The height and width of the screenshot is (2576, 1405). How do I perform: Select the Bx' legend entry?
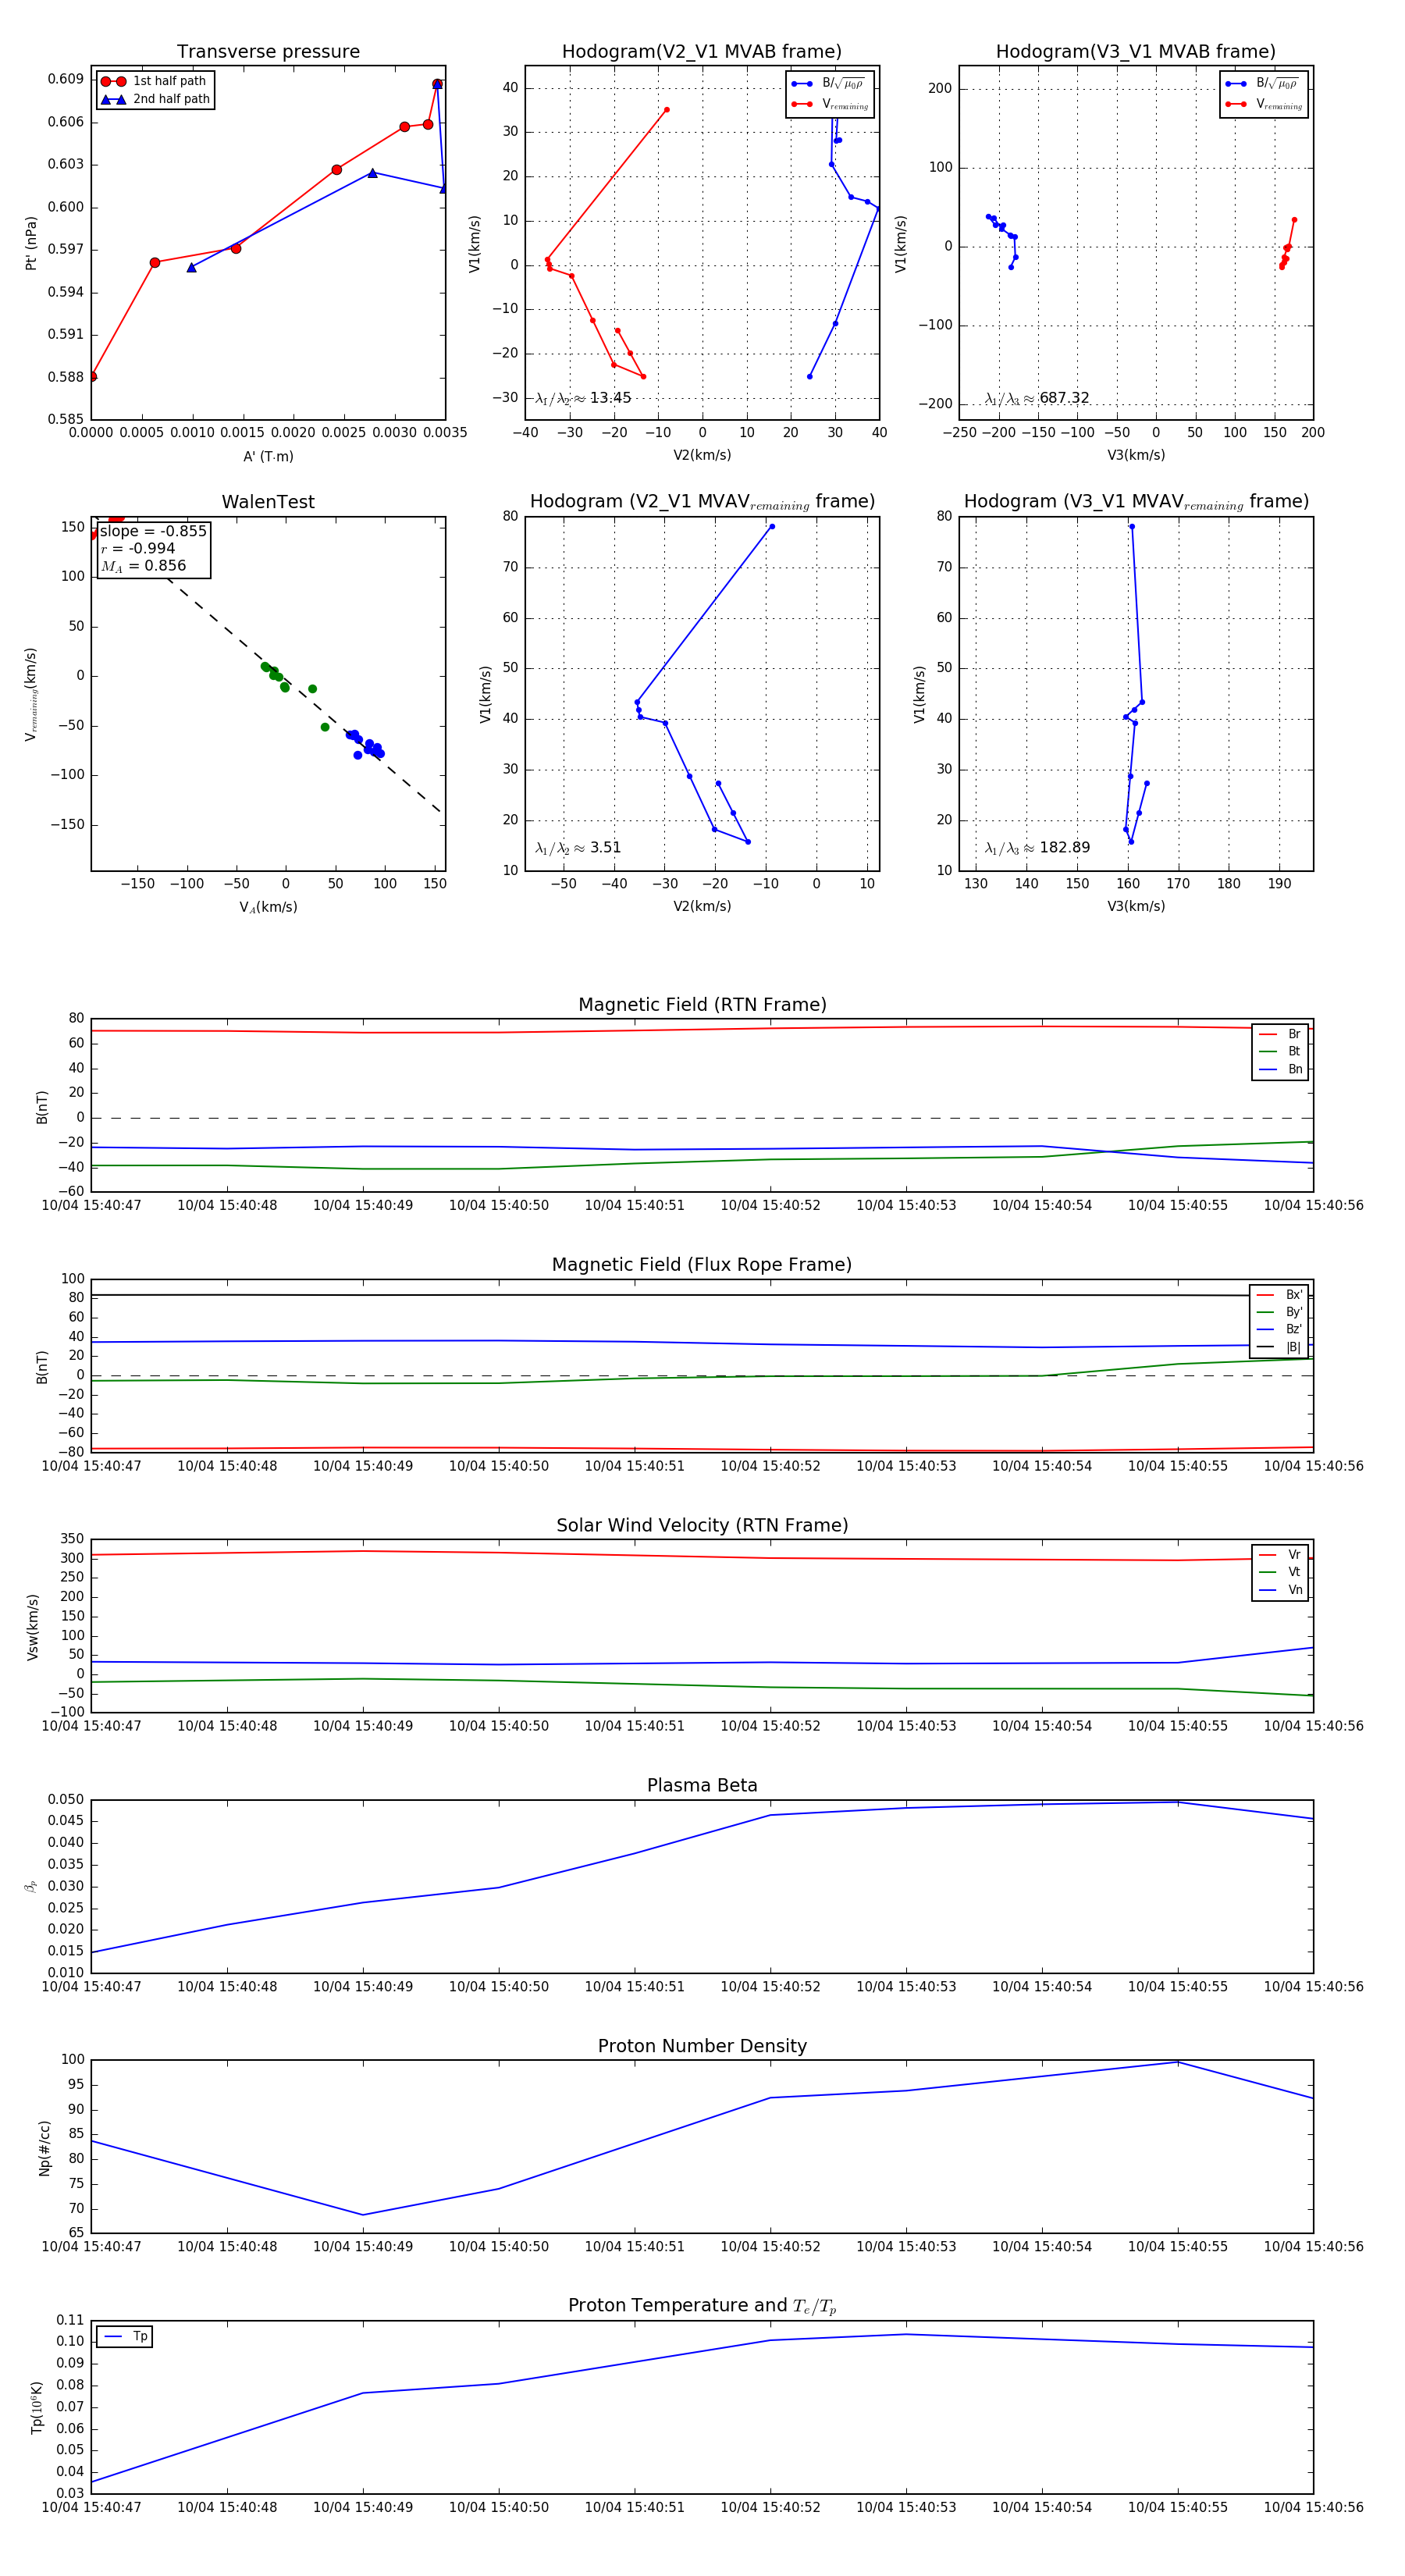[1279, 1295]
